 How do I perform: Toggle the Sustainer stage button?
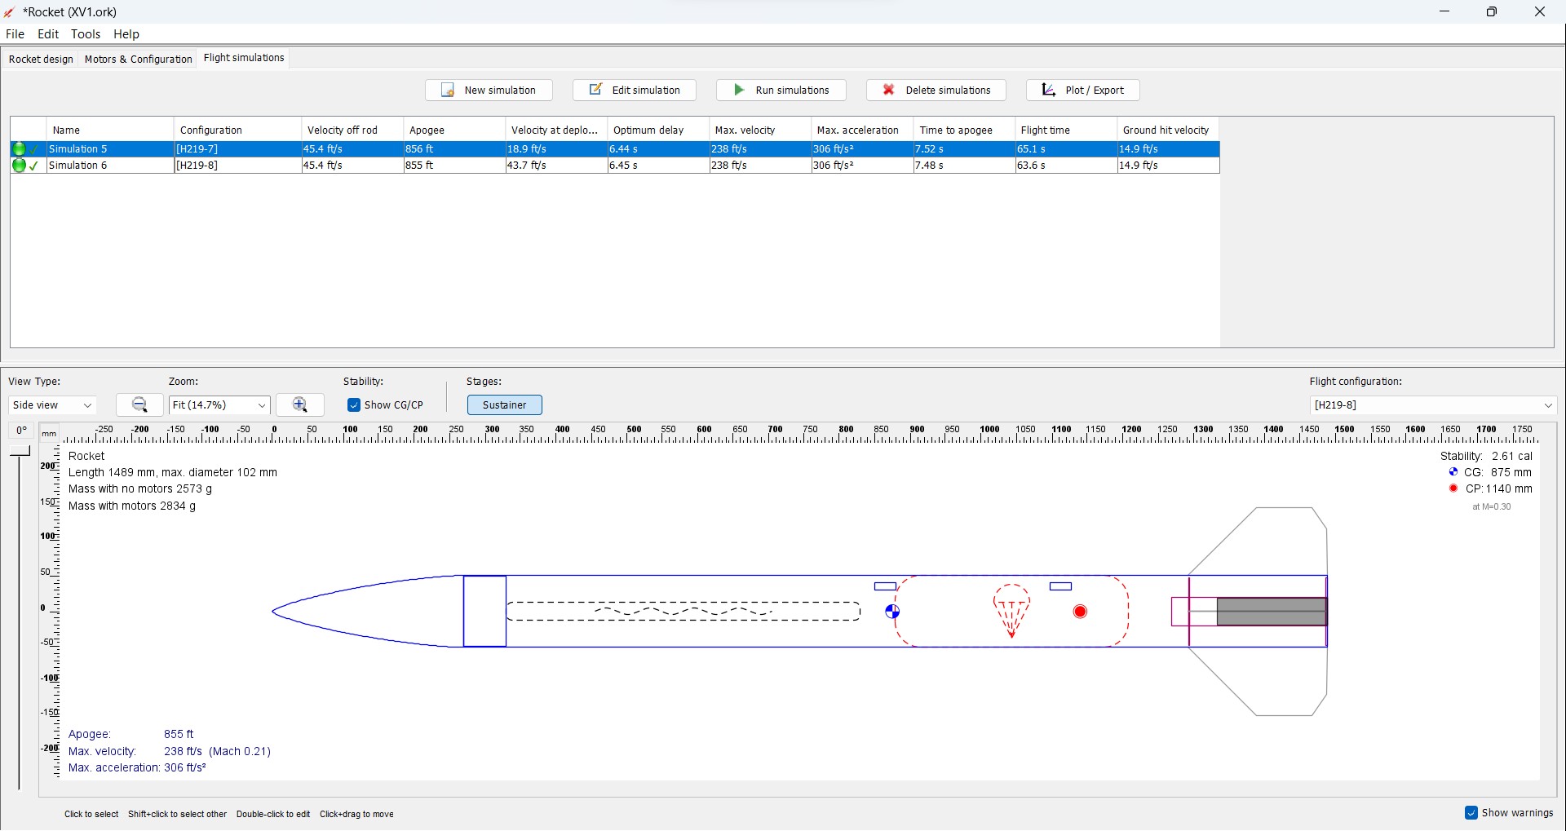pyautogui.click(x=504, y=405)
